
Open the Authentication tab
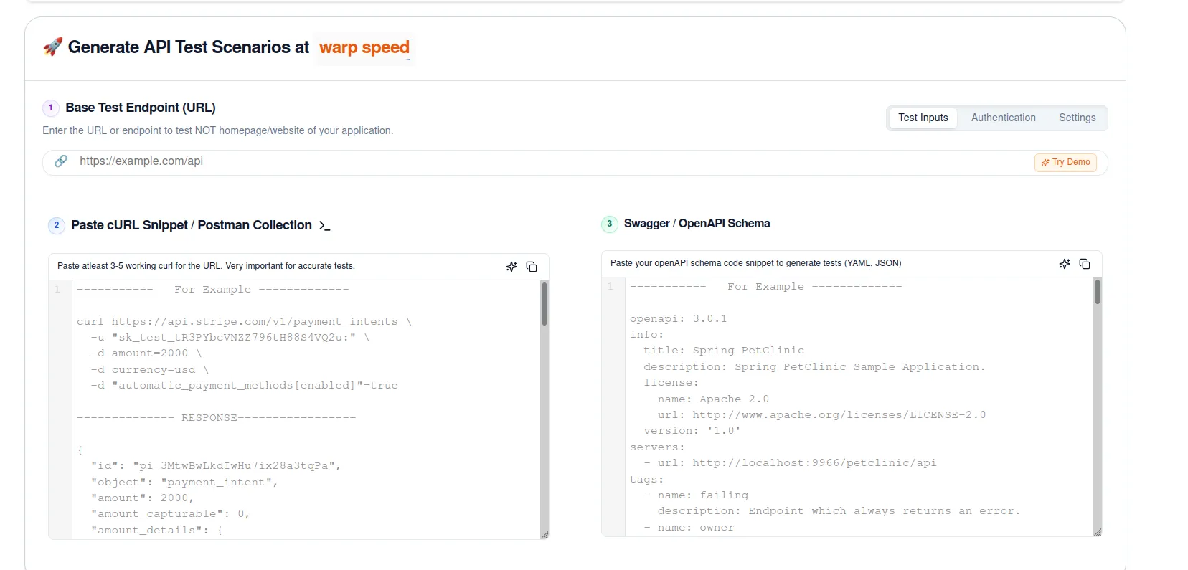click(1003, 118)
